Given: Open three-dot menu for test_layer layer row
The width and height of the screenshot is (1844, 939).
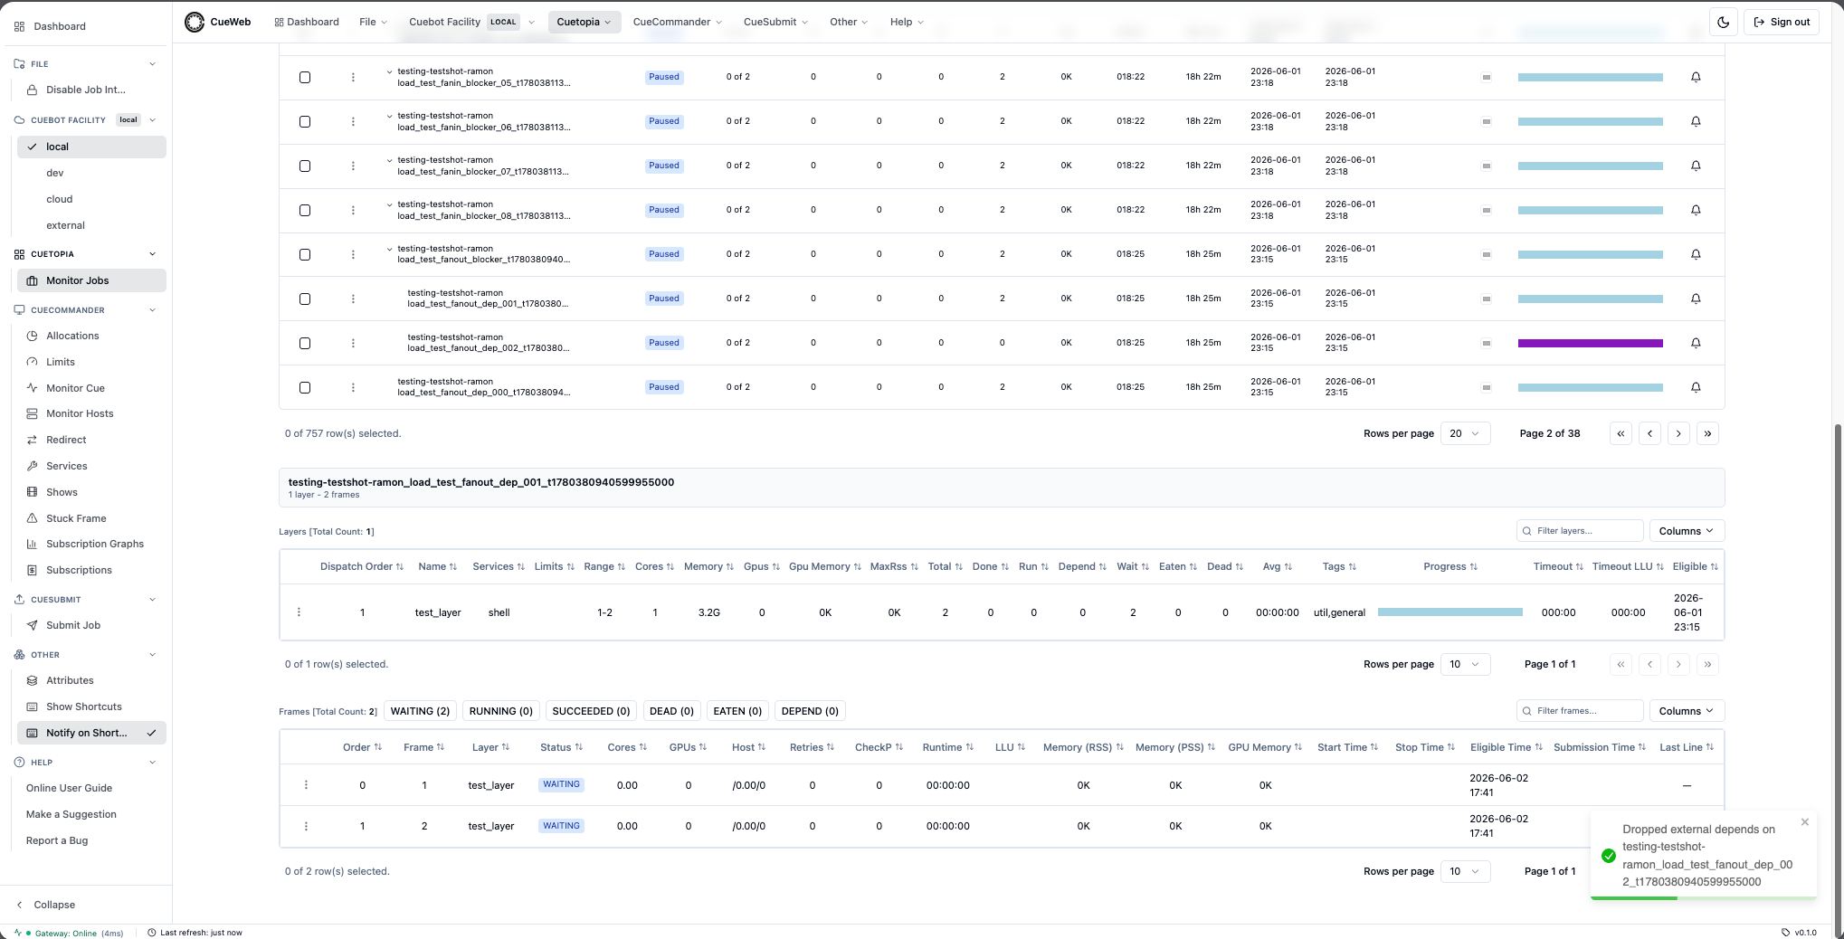Looking at the screenshot, I should 299,612.
